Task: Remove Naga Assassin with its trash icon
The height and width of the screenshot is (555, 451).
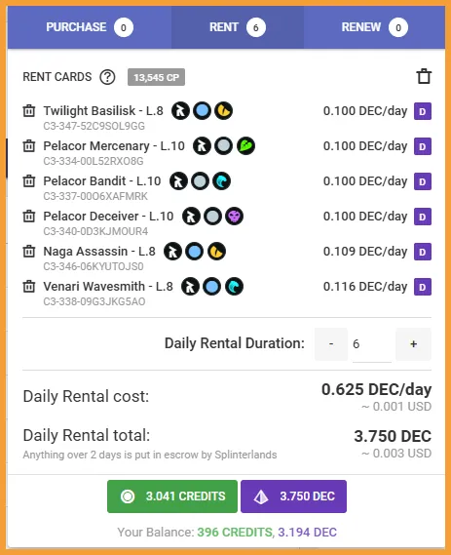Action: 29,252
